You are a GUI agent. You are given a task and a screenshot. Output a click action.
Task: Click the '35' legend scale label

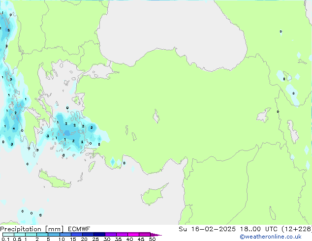(x=118, y=239)
